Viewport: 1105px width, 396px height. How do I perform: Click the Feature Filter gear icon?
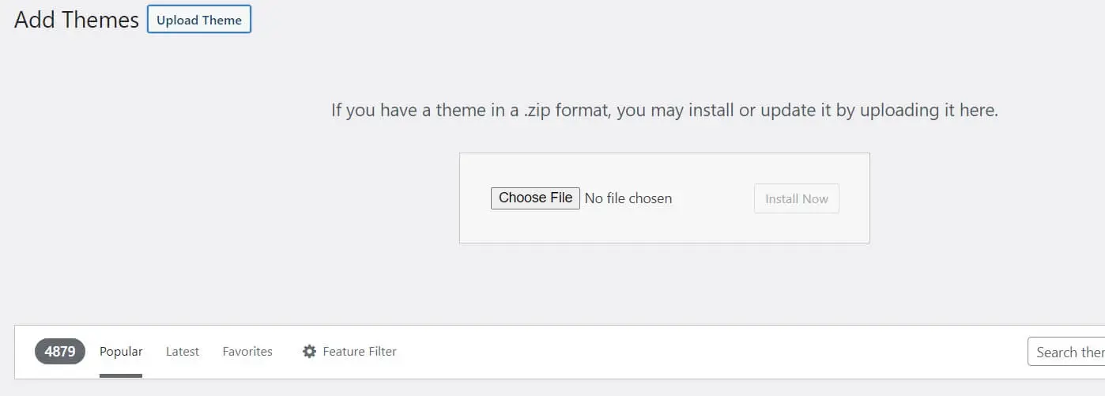[x=309, y=351]
